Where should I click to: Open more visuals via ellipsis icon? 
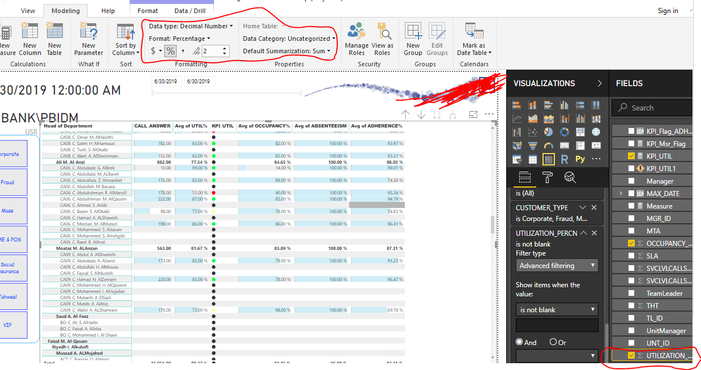[x=596, y=159]
